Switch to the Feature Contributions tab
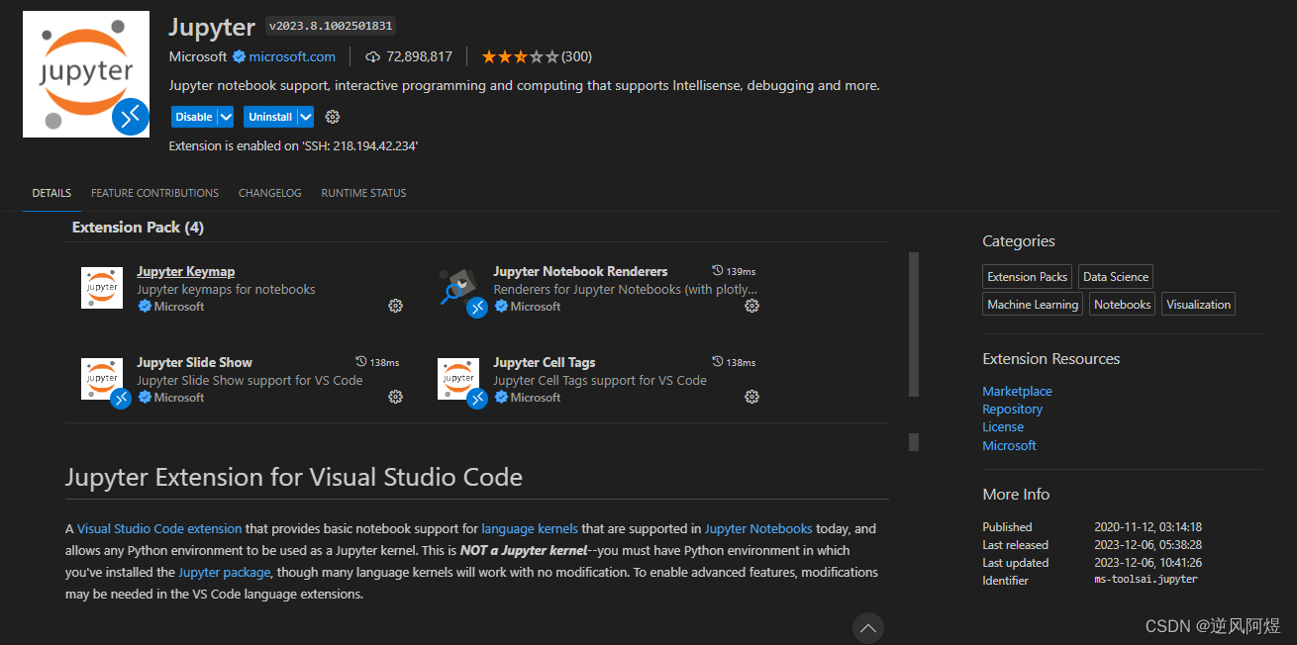 pyautogui.click(x=154, y=193)
